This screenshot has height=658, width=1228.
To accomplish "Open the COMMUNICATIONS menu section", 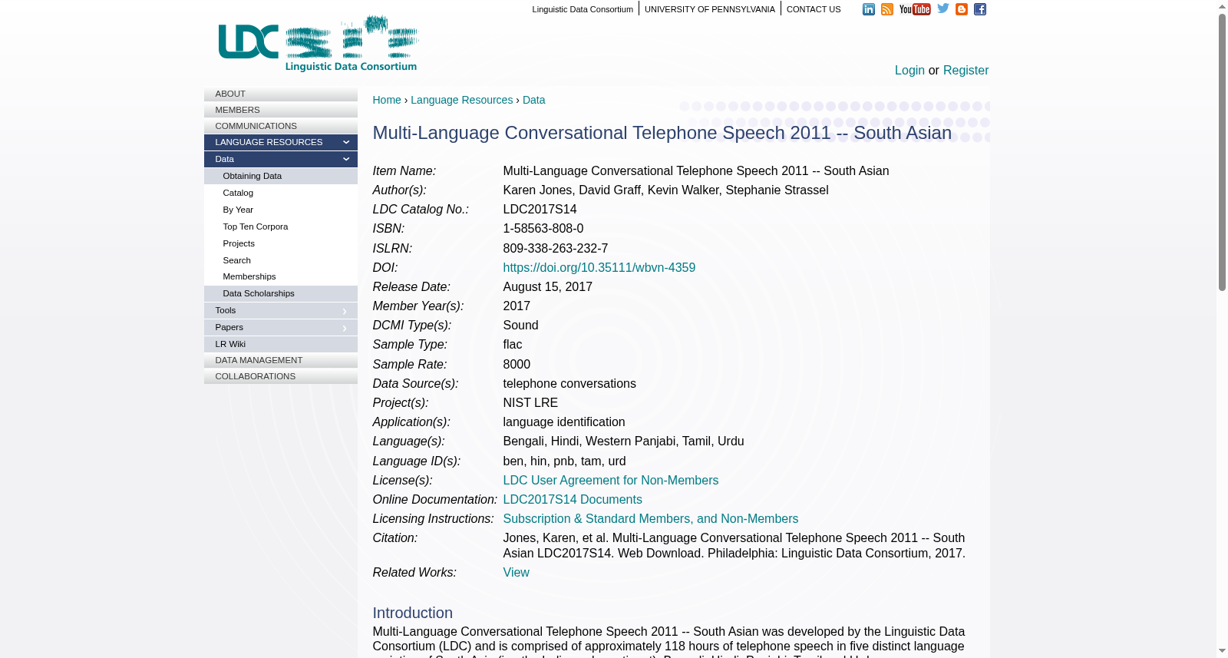I will 281,126.
